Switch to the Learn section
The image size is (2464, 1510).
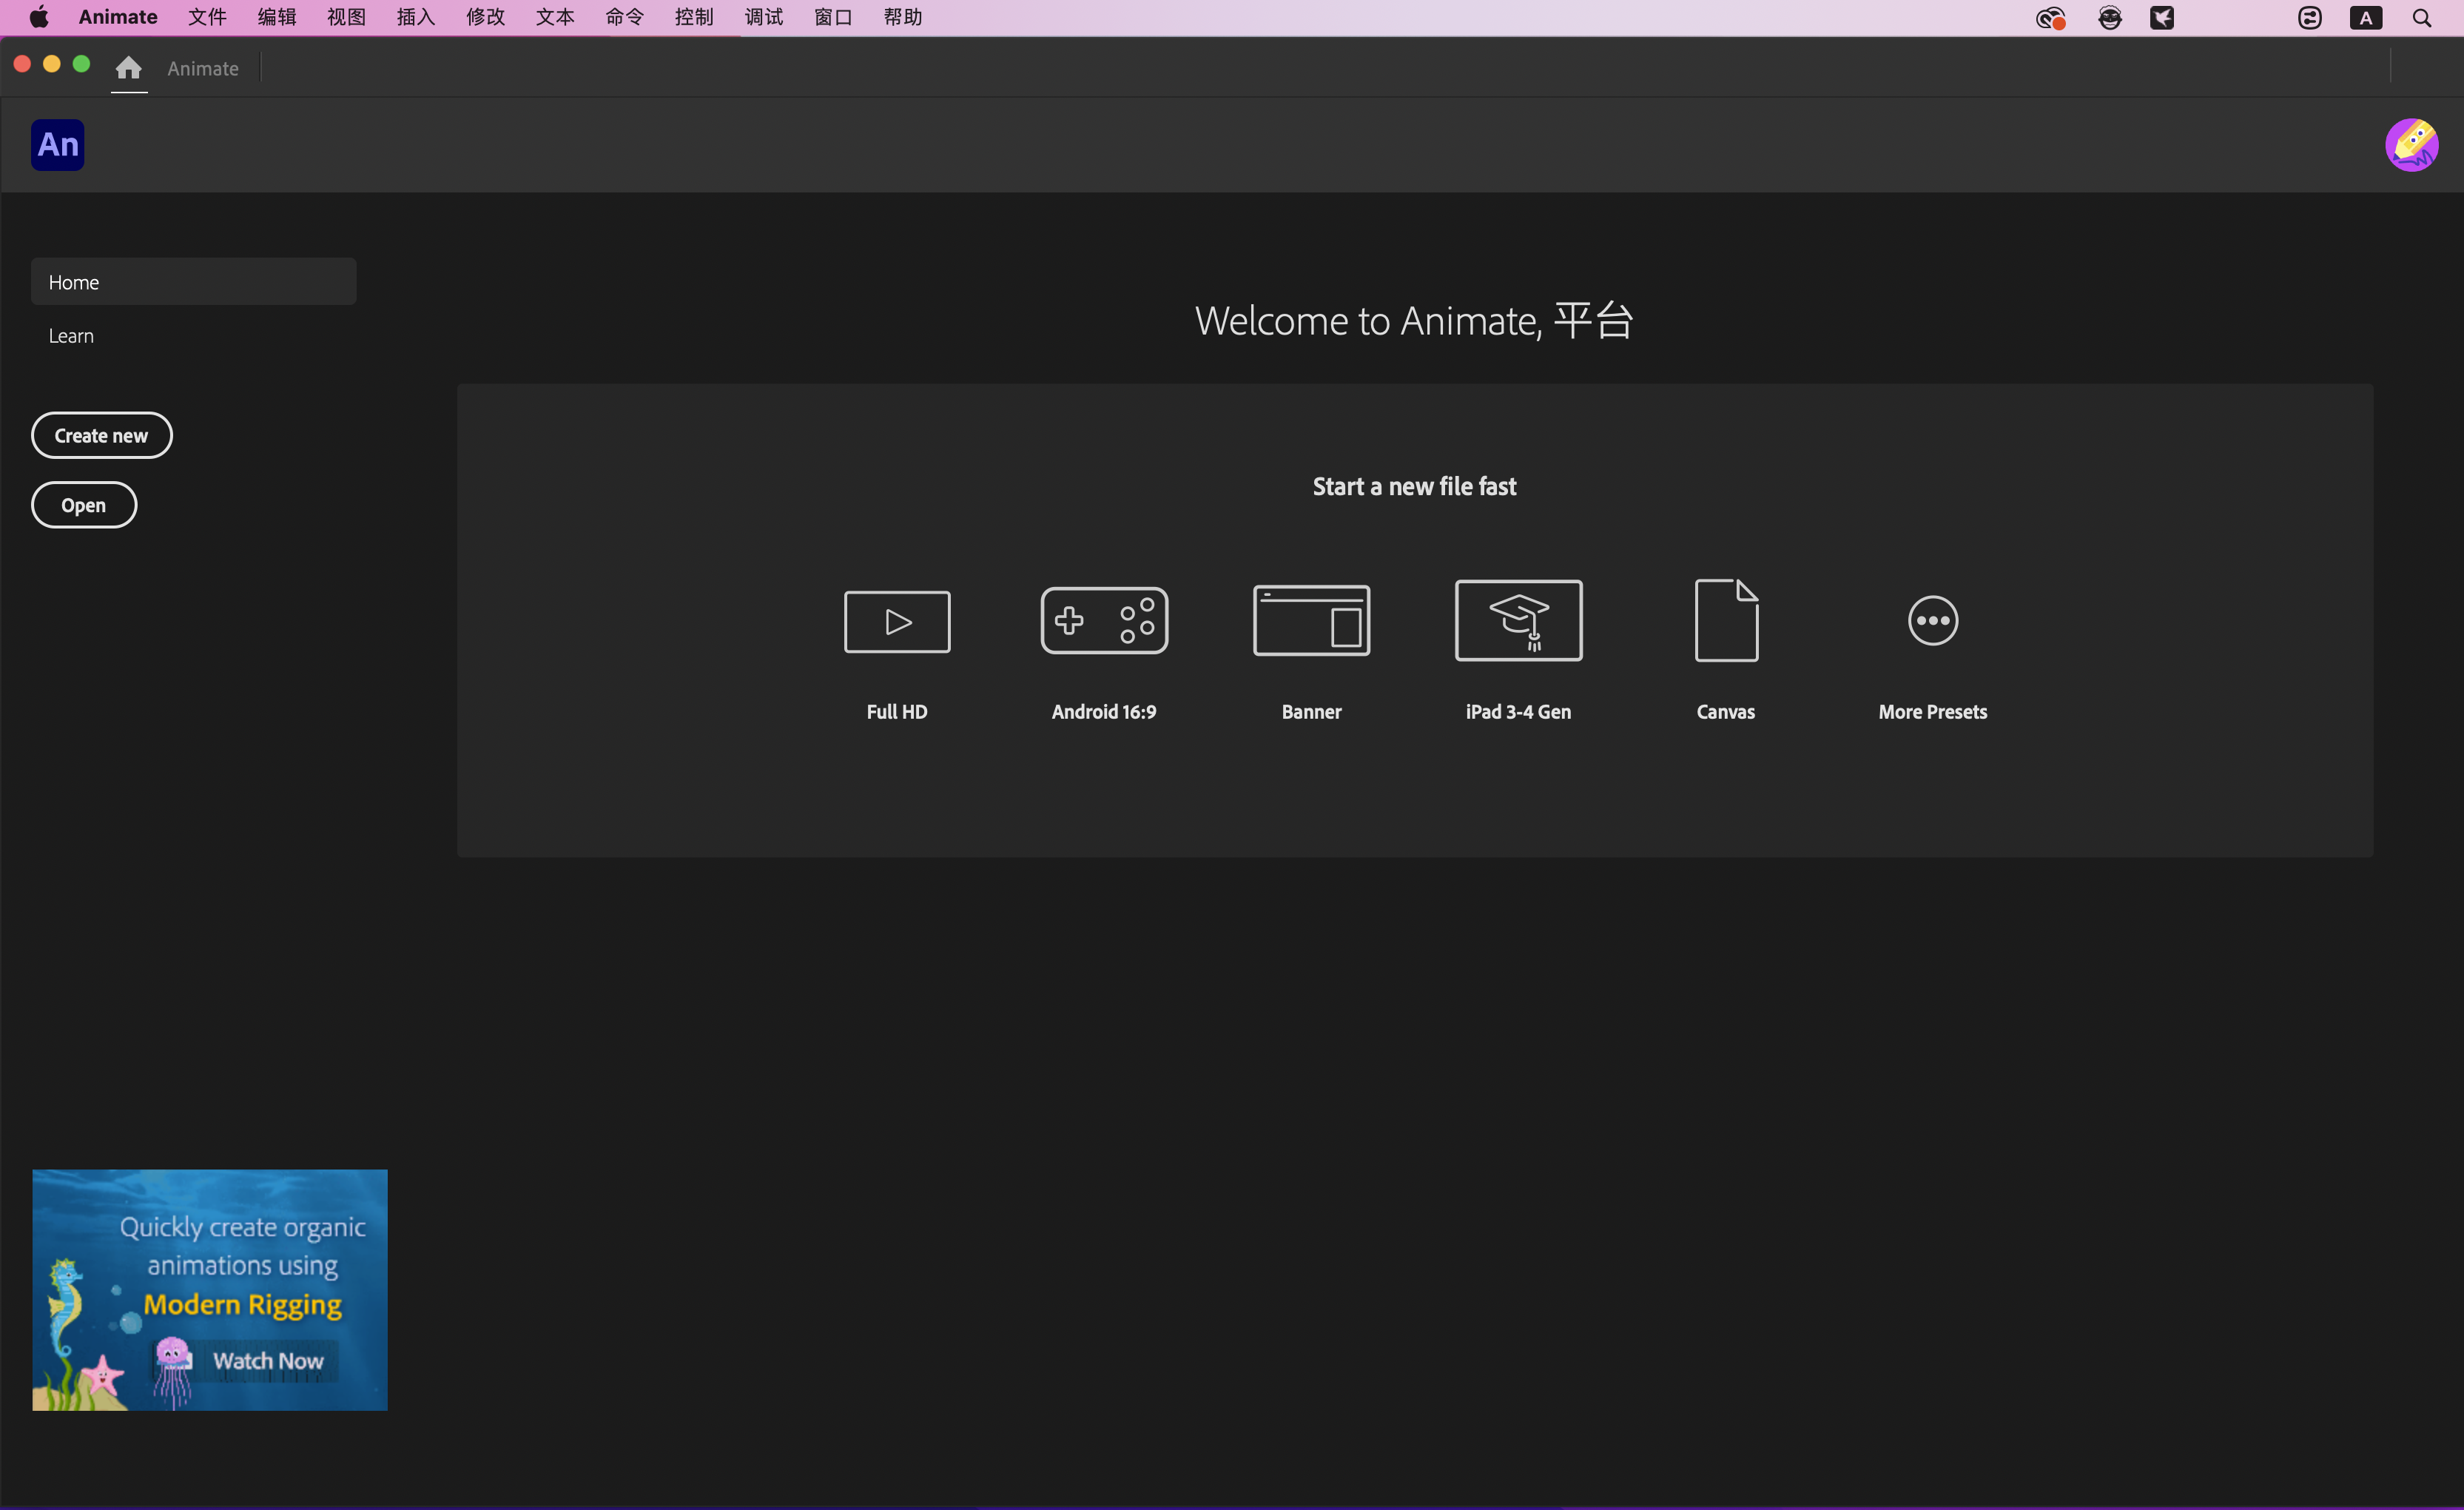(x=71, y=335)
